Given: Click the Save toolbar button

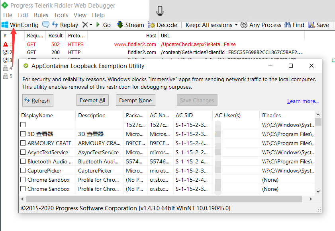Looking at the screenshot, I should pyautogui.click(x=319, y=25).
